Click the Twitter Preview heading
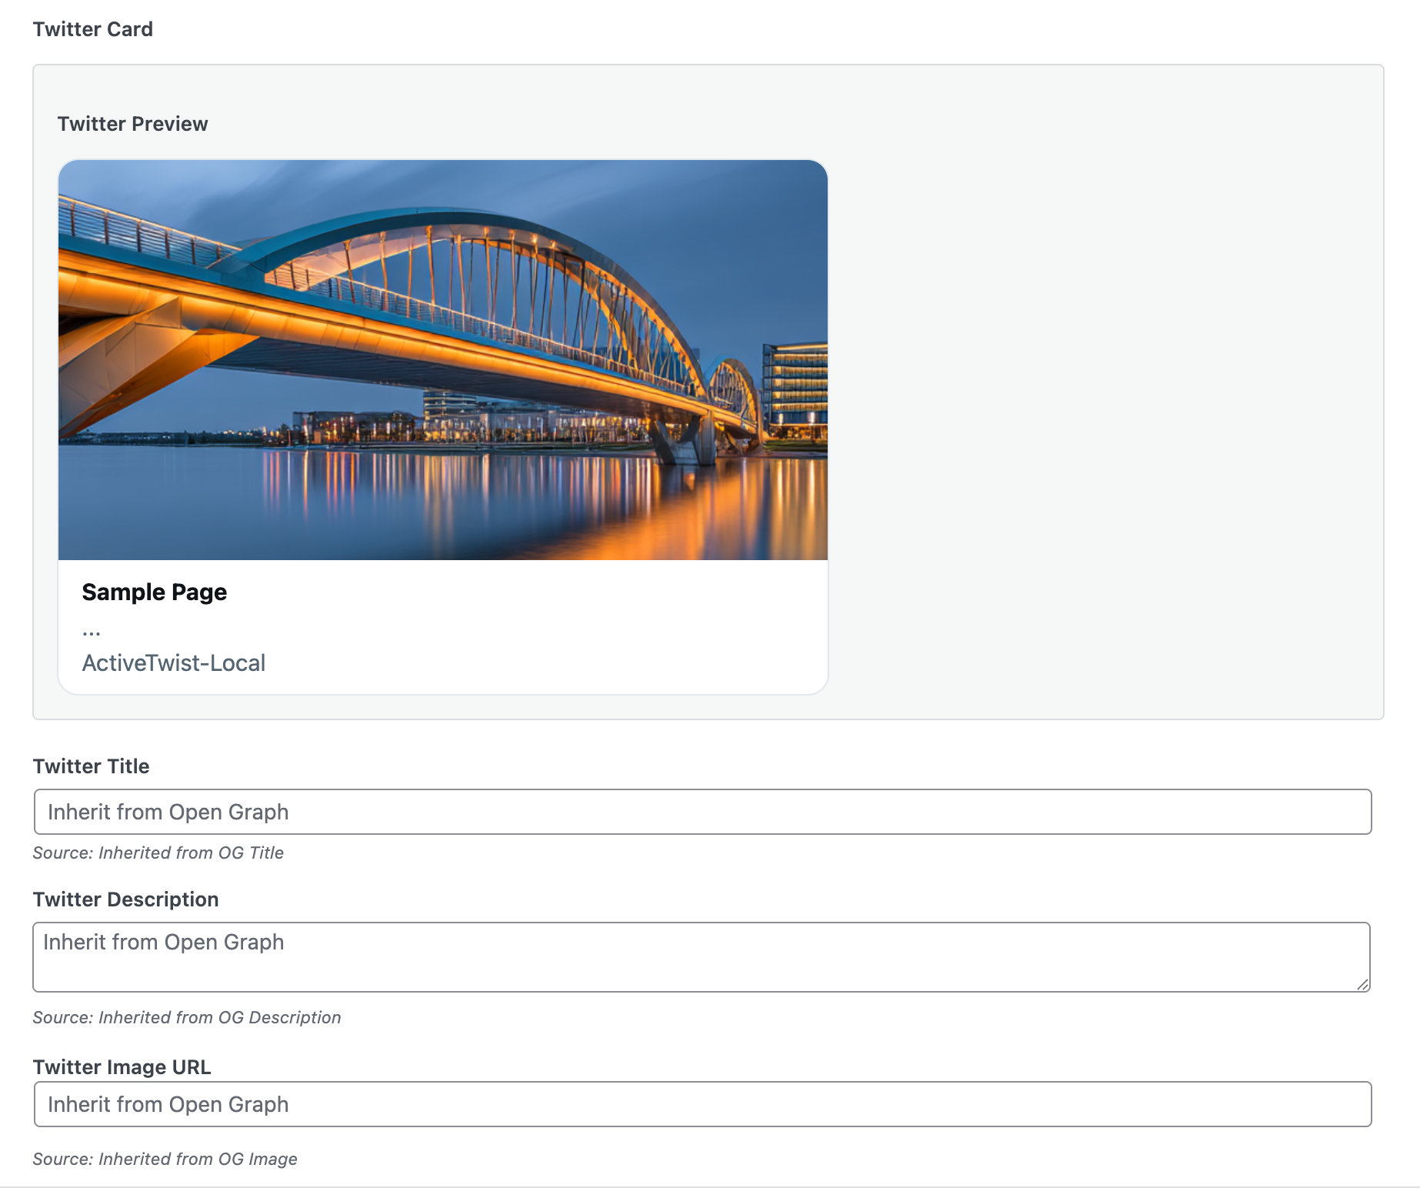1420x1188 pixels. [x=132, y=124]
